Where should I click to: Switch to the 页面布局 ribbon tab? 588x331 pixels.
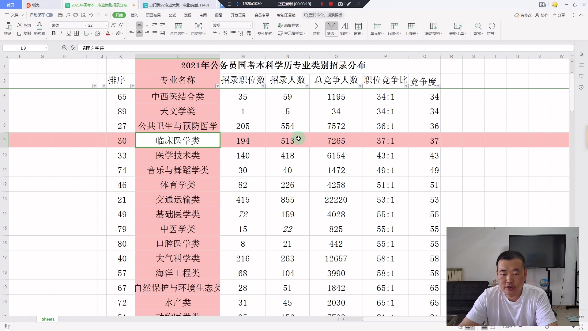(x=153, y=15)
